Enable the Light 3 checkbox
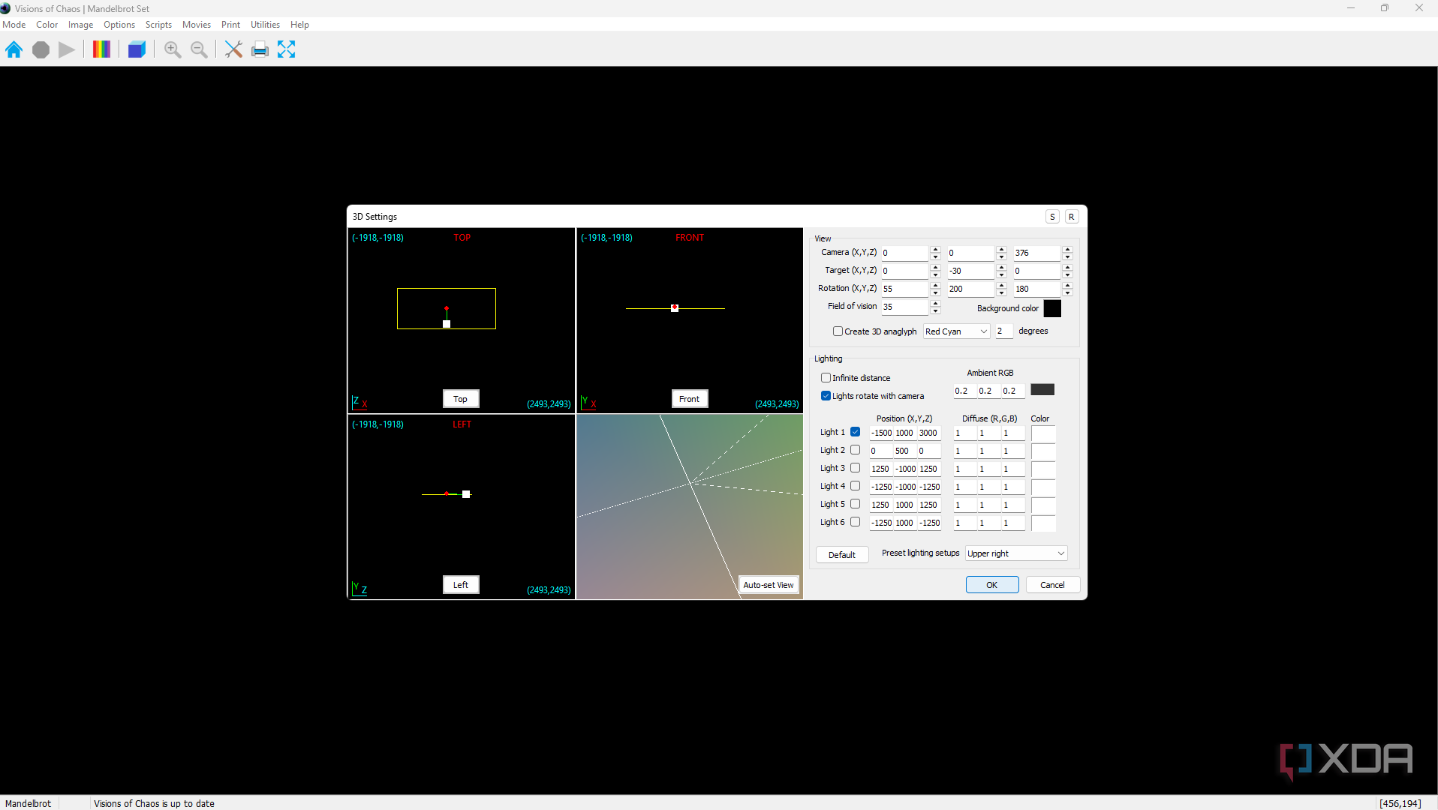The image size is (1438, 810). click(x=855, y=468)
